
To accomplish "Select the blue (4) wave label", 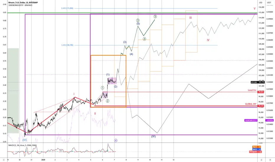I will pos(131,54).
